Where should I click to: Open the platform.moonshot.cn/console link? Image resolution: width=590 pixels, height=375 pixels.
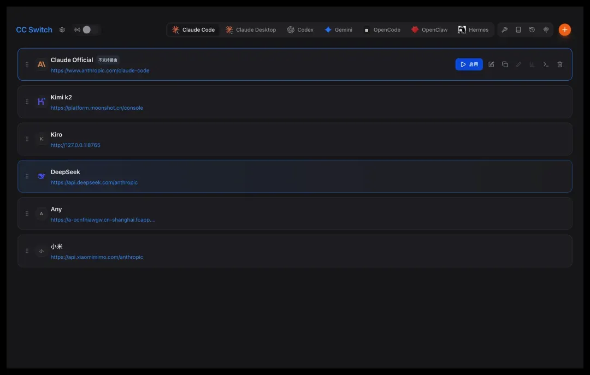(97, 108)
